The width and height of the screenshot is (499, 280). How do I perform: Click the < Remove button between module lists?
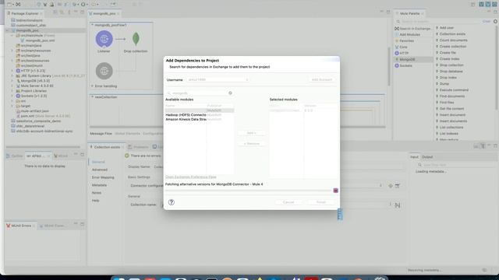coord(251,144)
